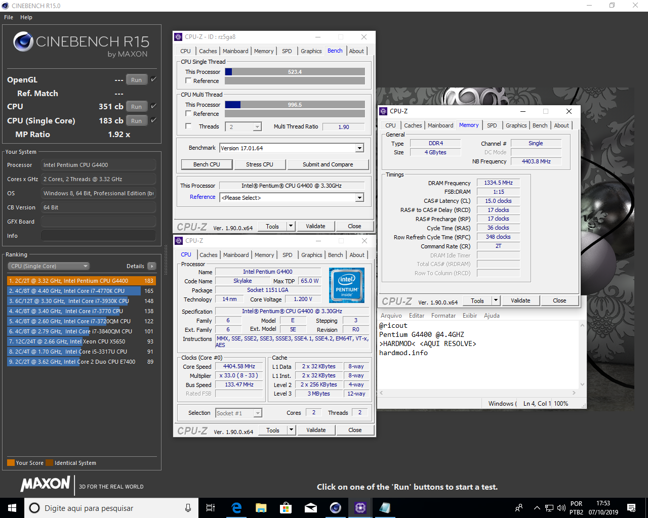This screenshot has height=518, width=648.
Task: Open the Formatar menu in Notepad
Action: coord(443,316)
